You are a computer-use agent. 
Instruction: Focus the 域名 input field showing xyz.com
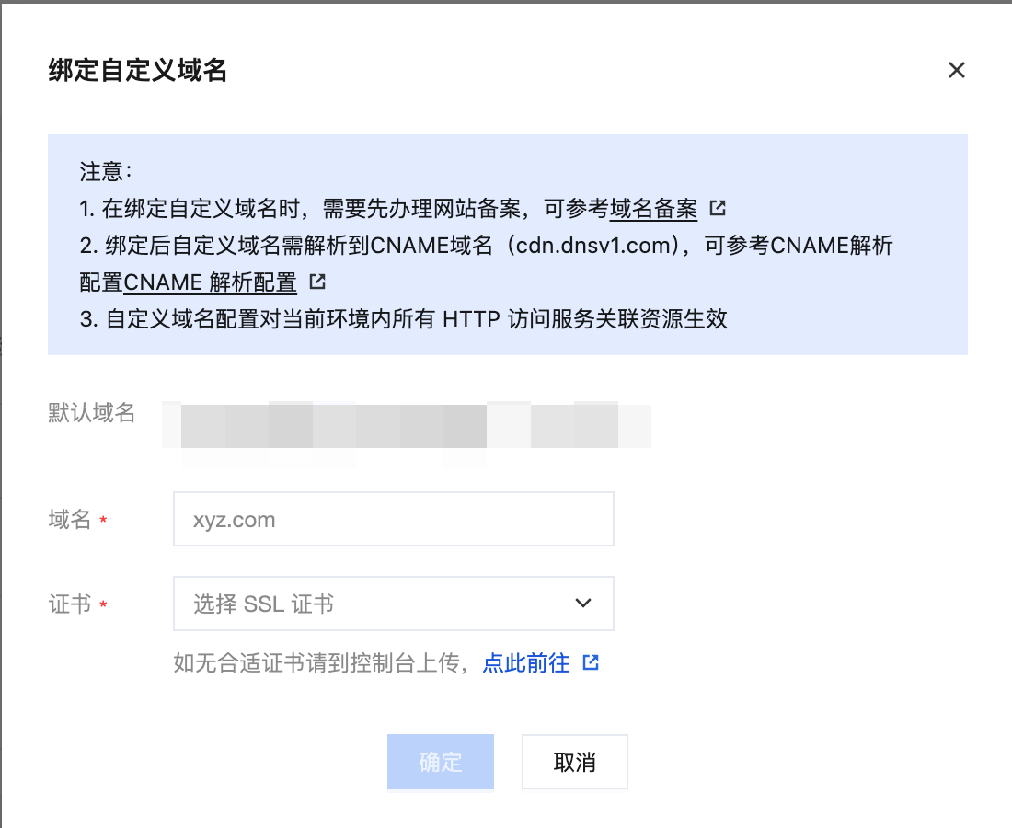pyautogui.click(x=394, y=519)
